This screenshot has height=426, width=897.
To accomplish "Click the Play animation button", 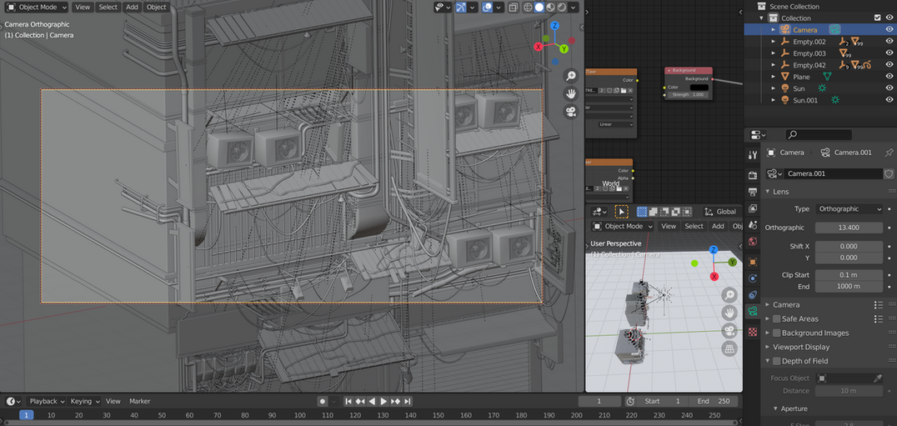I will click(383, 401).
